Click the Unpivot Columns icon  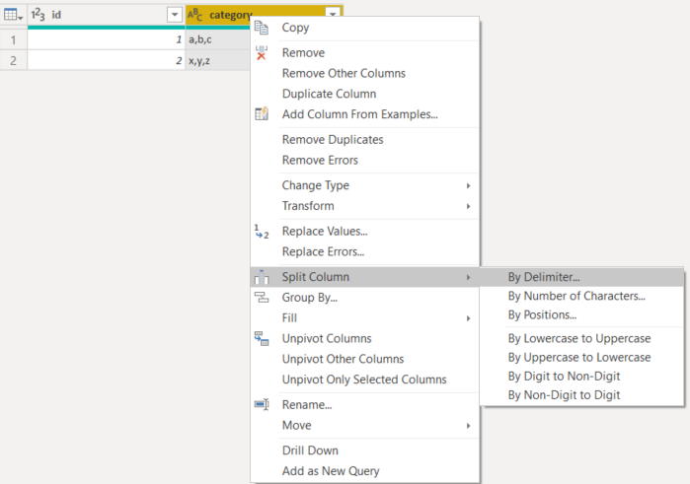262,338
